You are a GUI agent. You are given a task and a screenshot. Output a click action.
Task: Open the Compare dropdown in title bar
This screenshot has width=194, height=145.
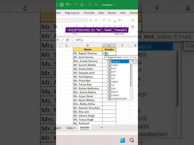point(108,5)
